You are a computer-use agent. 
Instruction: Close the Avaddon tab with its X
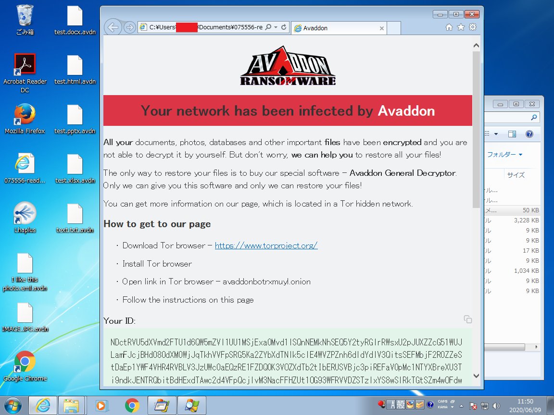pos(381,28)
